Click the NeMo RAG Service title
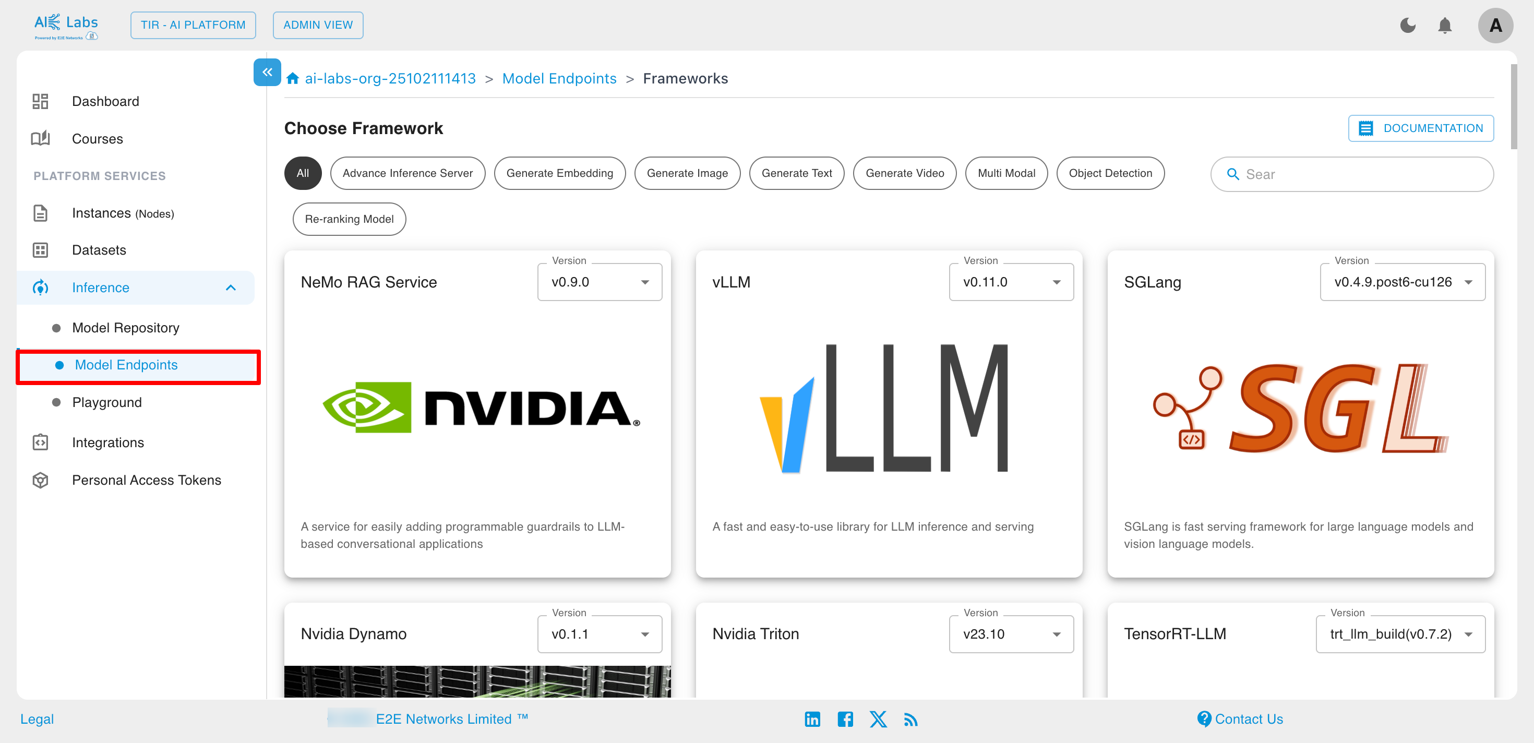 point(368,282)
